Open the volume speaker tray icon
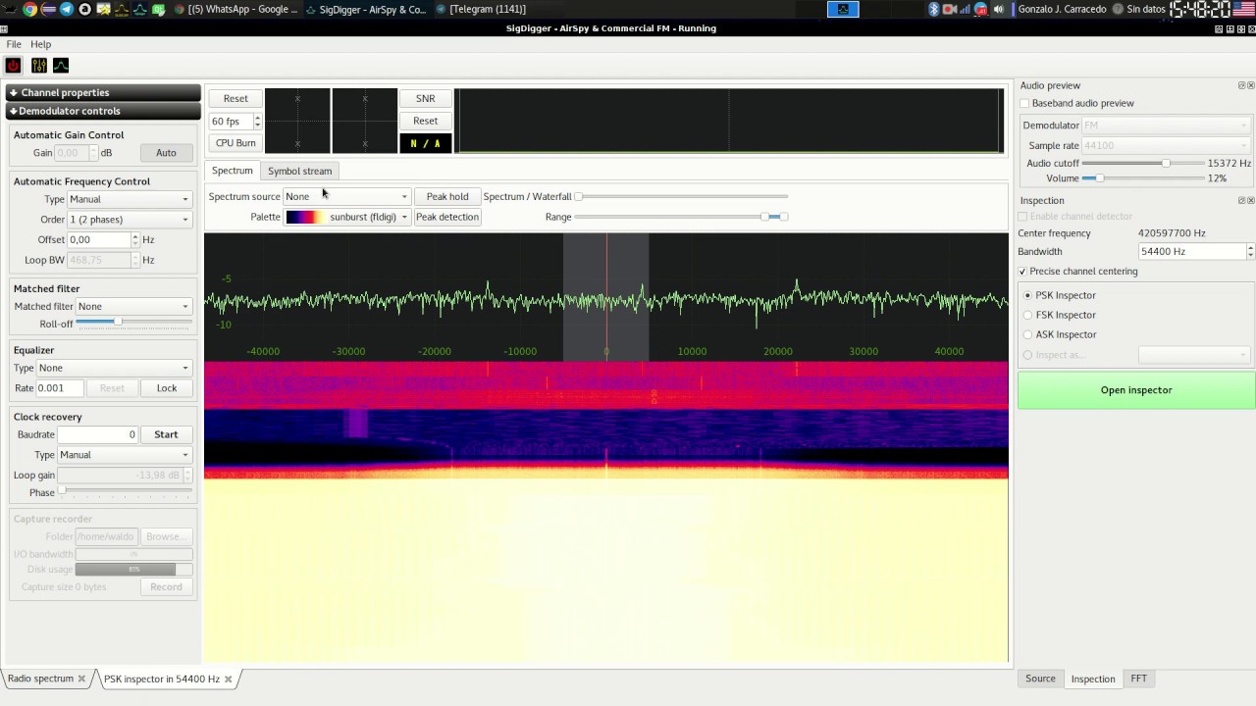This screenshot has height=706, width=1256. (998, 9)
